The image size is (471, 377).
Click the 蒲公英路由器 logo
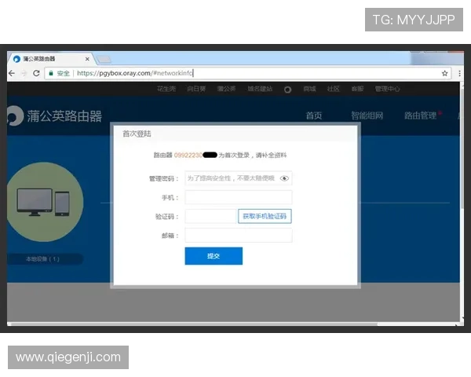[55, 116]
